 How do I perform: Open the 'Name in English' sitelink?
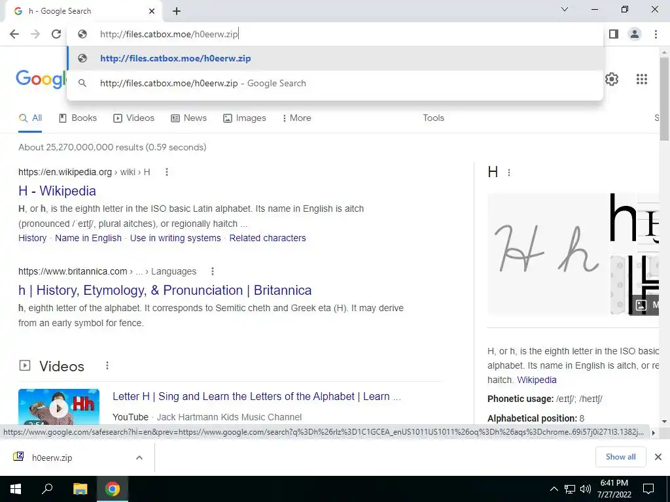88,238
